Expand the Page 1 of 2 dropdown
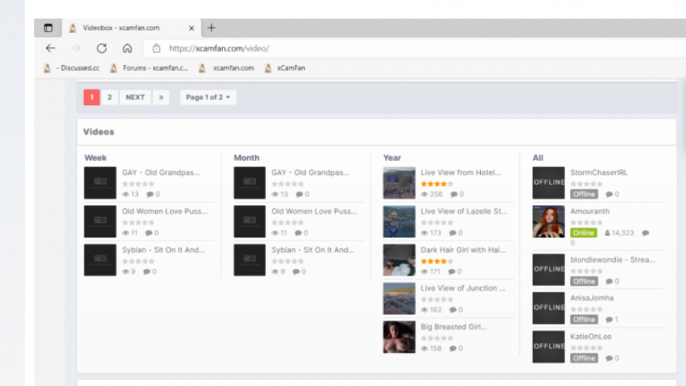Screen dimensions: 686x386 click(208, 97)
